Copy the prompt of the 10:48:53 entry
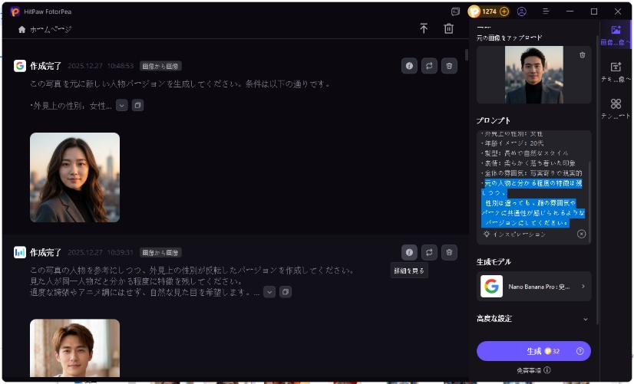 [x=137, y=105]
